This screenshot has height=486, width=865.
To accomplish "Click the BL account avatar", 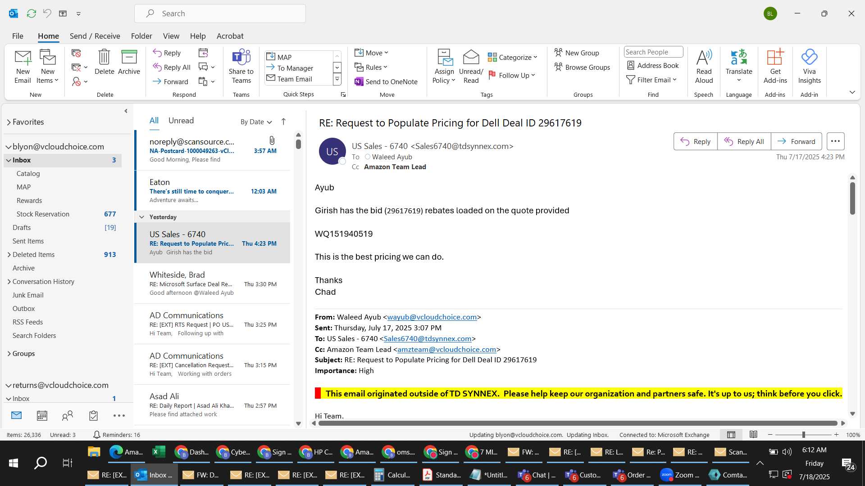I will coord(770,13).
